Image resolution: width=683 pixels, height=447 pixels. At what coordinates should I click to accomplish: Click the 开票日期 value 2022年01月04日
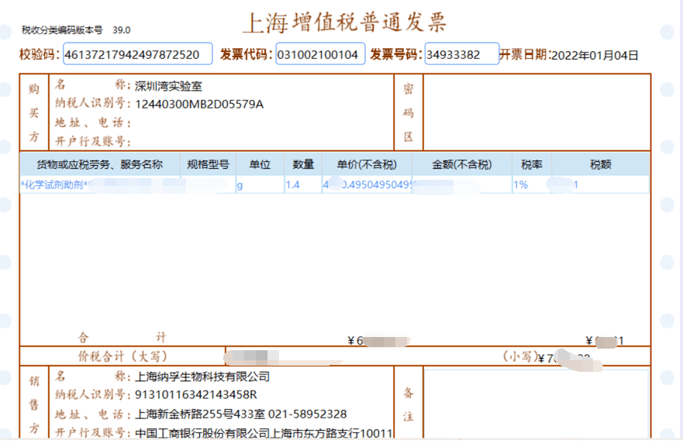[x=595, y=55]
